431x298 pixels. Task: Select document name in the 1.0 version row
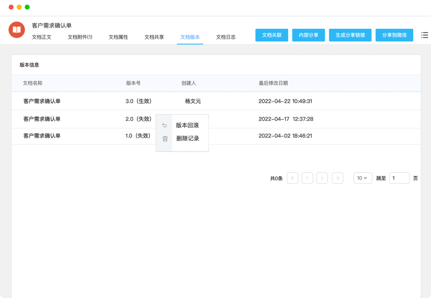point(42,136)
